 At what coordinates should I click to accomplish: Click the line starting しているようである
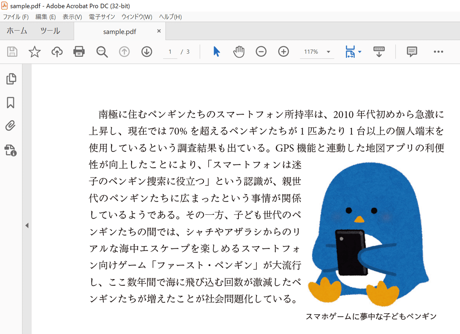[x=195, y=216]
